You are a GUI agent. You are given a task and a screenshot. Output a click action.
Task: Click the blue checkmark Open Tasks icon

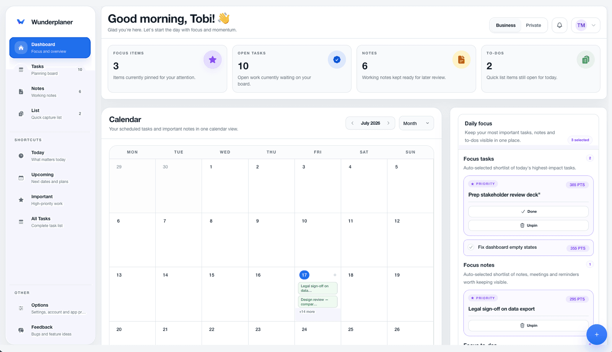point(337,60)
